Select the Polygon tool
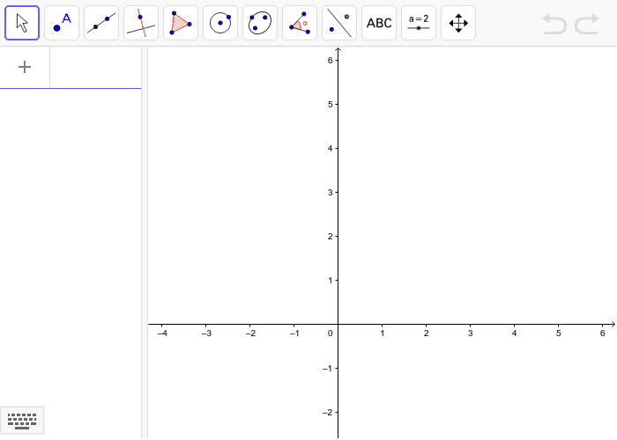Screen dimensions: 617x440 point(181,23)
